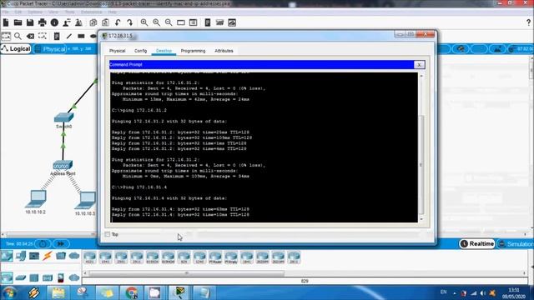Click command prompt scroll down arrow
The width and height of the screenshot is (534, 300).
[x=421, y=219]
